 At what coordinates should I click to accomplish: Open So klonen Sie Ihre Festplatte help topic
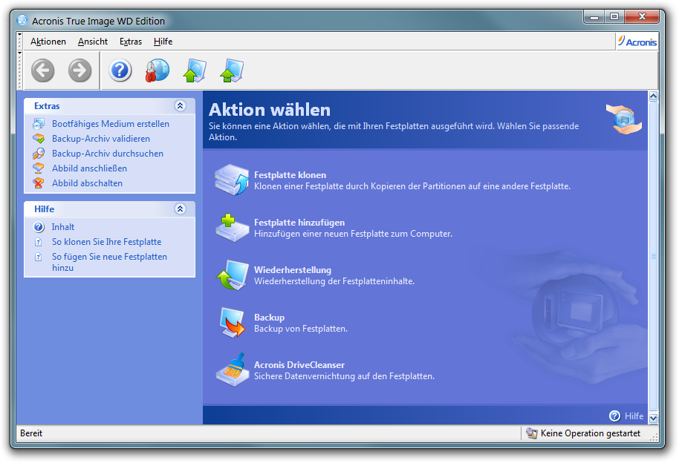click(x=106, y=242)
